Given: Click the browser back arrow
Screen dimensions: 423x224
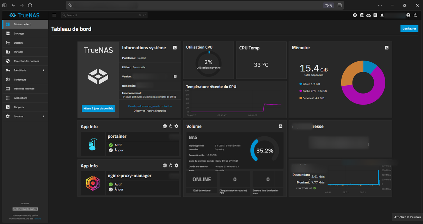Looking at the screenshot, I should [x=13, y=5].
